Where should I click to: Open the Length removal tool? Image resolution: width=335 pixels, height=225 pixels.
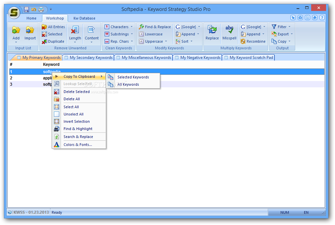click(75, 34)
